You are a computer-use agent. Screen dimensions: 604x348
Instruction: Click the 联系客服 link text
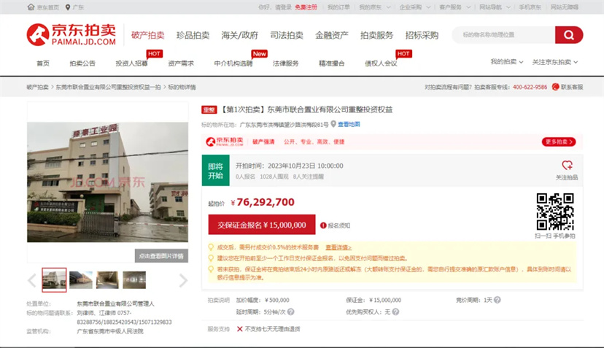pos(572,87)
